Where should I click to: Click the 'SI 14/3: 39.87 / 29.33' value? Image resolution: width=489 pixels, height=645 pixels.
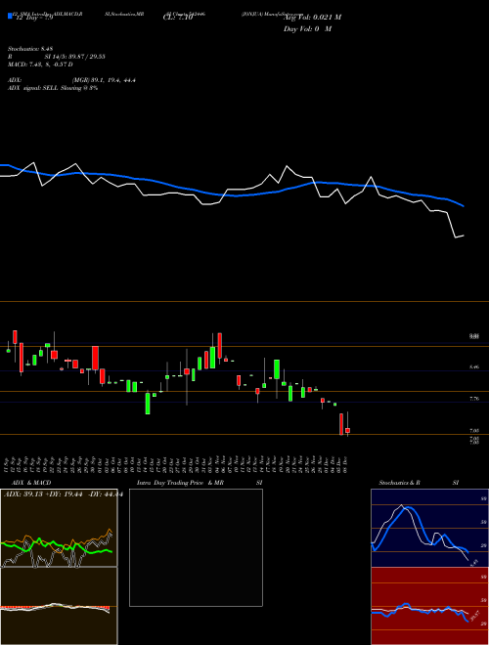[75, 57]
